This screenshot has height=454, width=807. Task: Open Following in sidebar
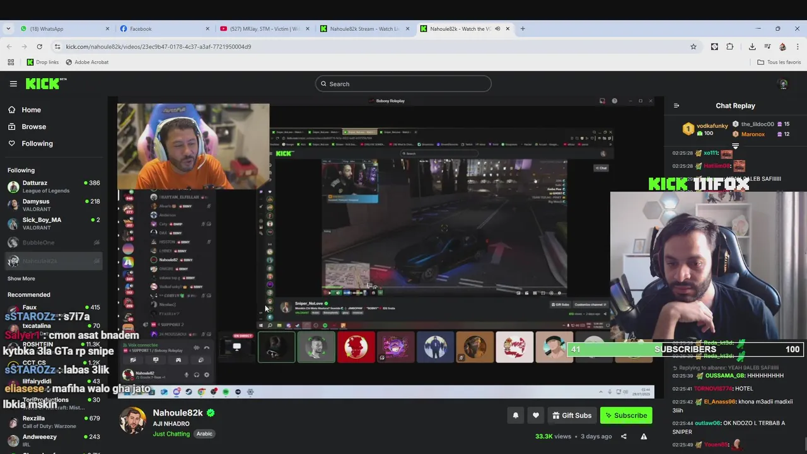click(x=37, y=144)
